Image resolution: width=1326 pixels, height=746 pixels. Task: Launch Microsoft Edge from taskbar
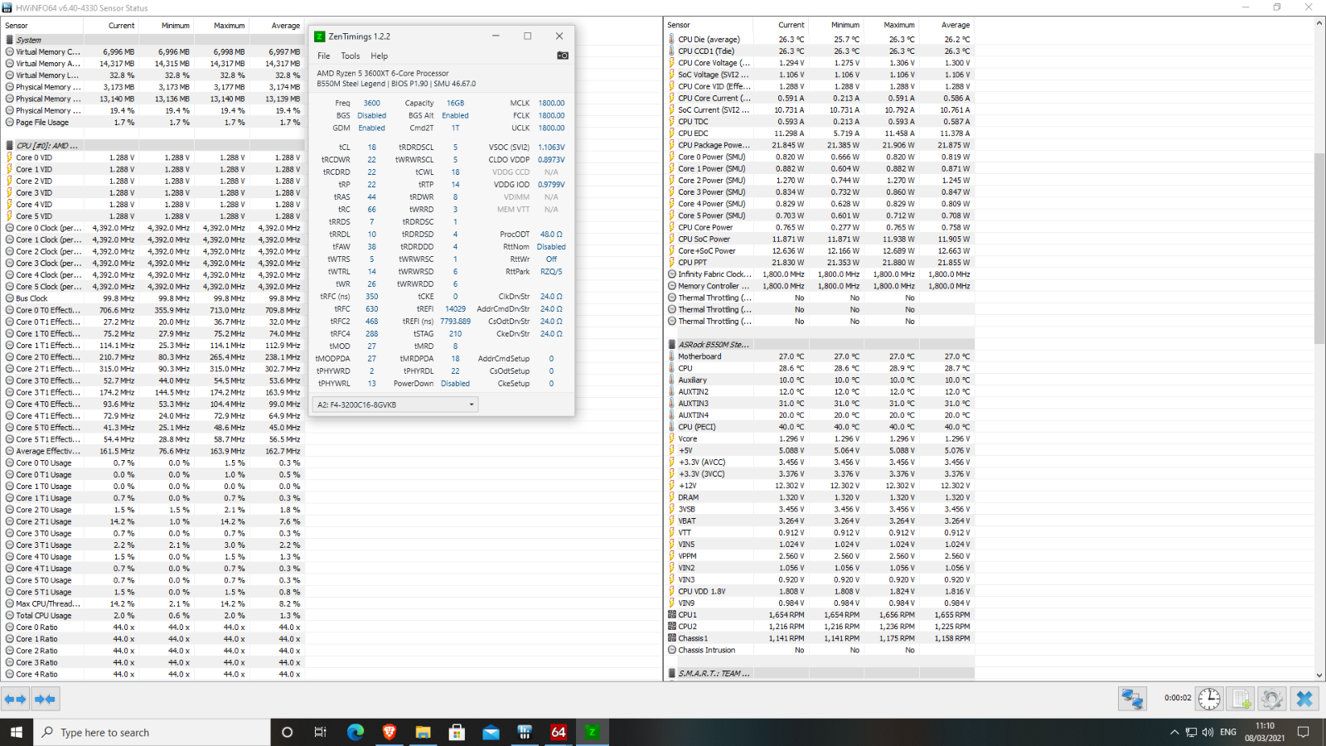[356, 732]
